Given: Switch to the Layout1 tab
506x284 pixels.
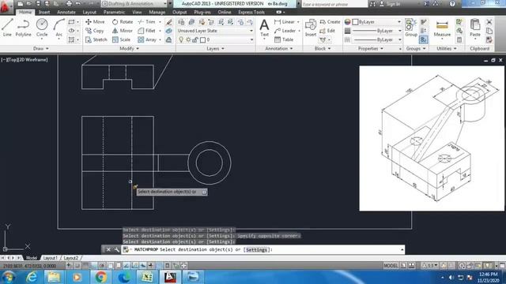Looking at the screenshot, I should click(50, 258).
